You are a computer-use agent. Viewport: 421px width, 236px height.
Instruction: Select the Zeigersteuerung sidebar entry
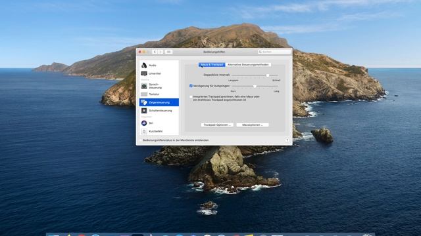[159, 102]
